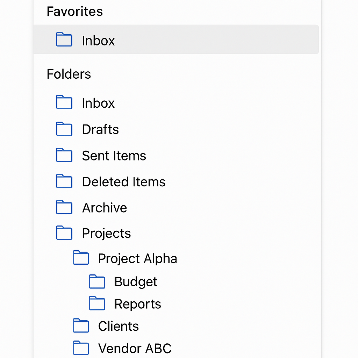Click the Deleted Items folder icon
The width and height of the screenshot is (358, 358).
click(x=64, y=181)
